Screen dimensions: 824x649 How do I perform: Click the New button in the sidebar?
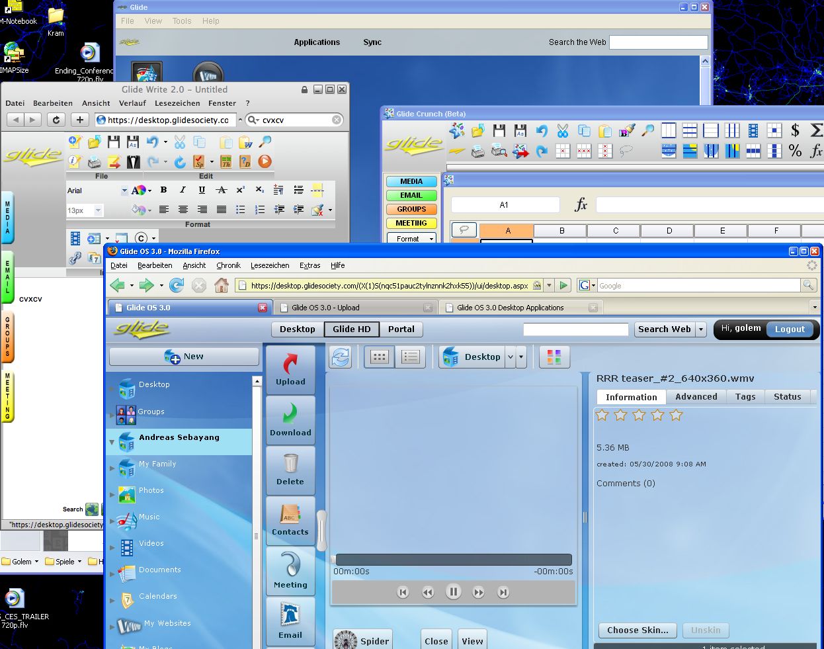point(184,357)
